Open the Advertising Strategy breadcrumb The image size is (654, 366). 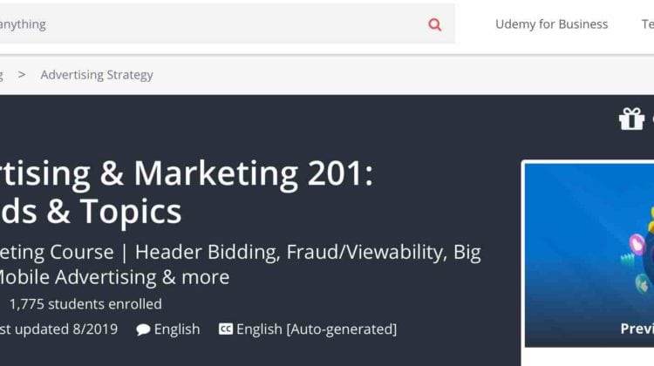pyautogui.click(x=97, y=75)
